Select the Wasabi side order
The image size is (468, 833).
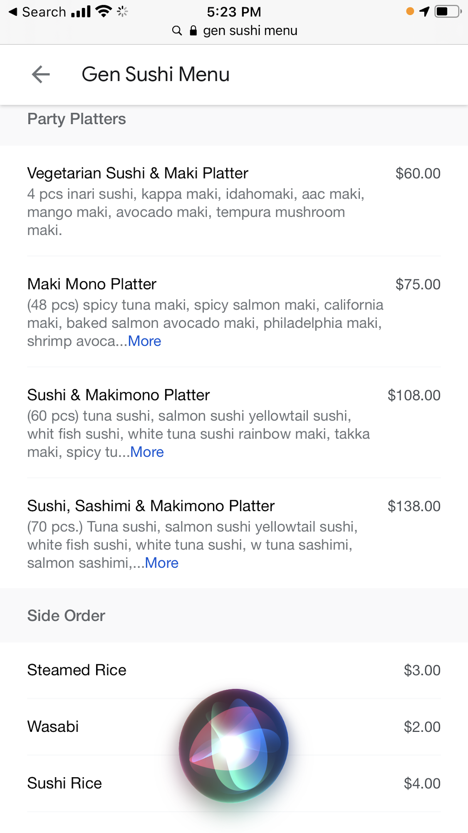pos(53,727)
